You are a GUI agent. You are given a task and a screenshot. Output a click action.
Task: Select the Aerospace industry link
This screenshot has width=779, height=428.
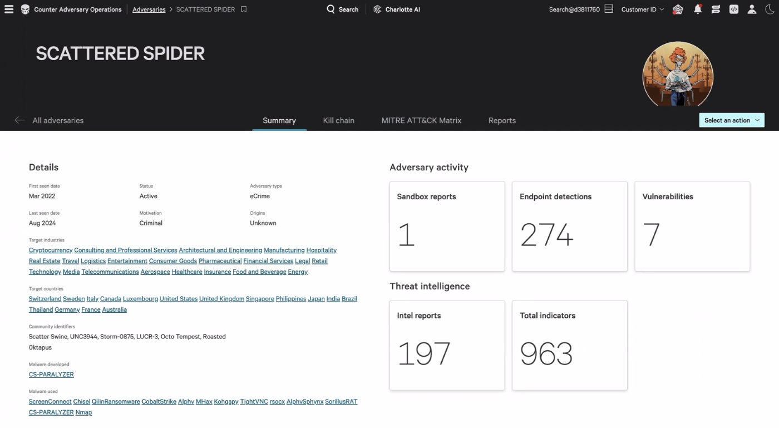point(155,272)
